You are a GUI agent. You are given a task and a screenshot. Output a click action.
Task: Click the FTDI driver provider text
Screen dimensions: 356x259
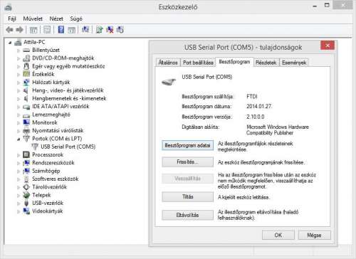click(252, 97)
